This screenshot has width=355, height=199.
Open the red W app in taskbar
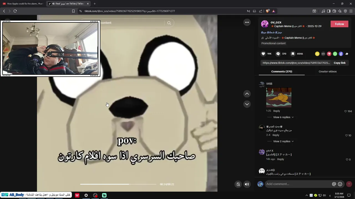77,195
